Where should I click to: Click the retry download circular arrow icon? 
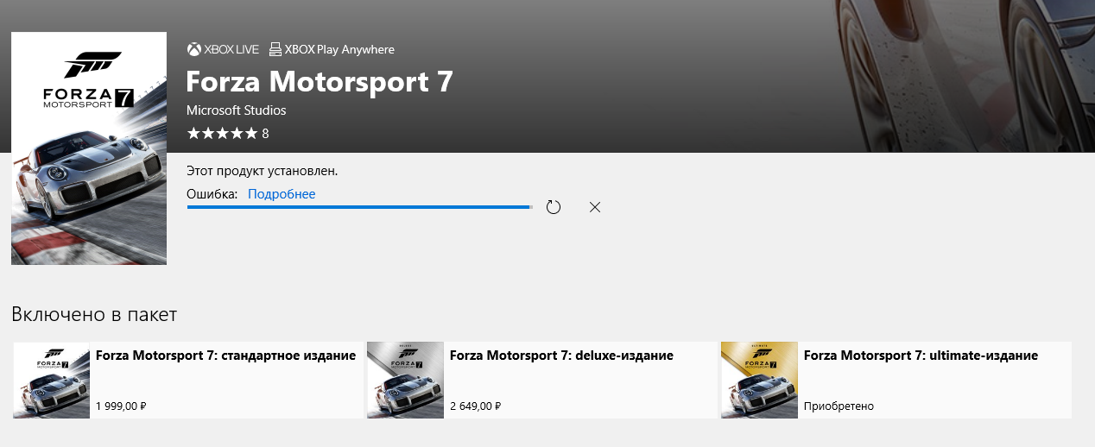point(554,207)
